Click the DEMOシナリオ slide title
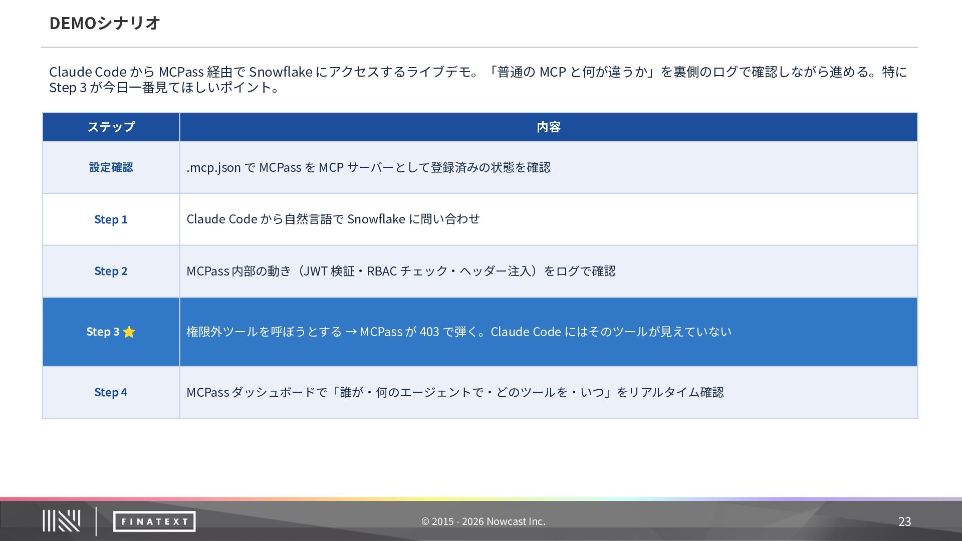 click(105, 23)
